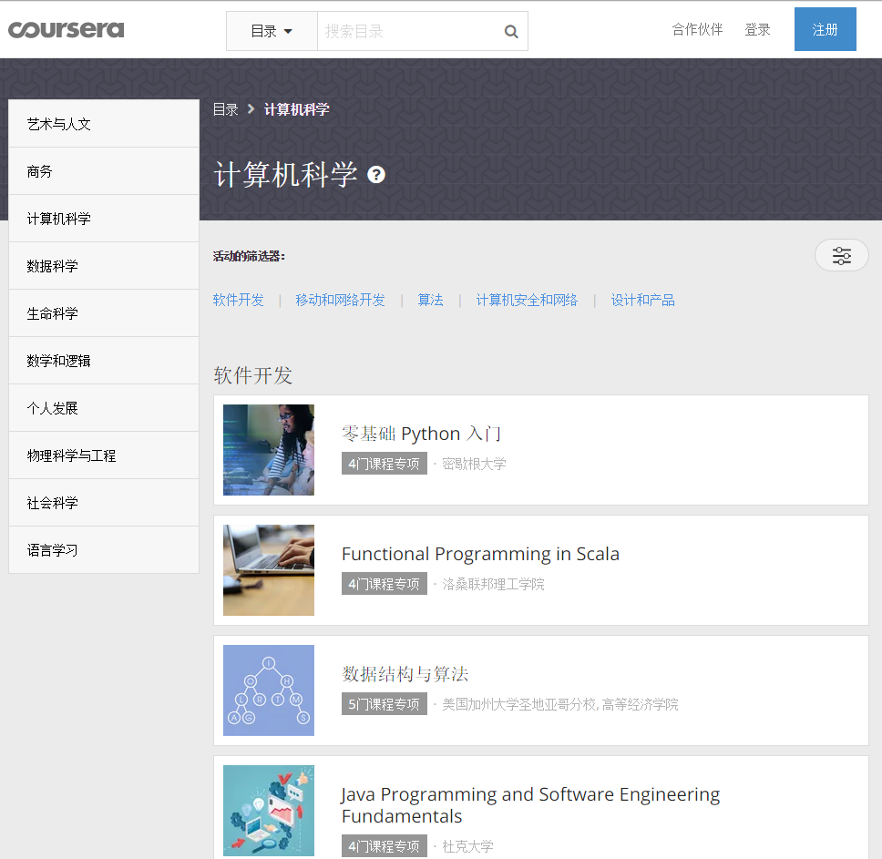Click the 软件开发 section heading
Image resolution: width=882 pixels, height=859 pixels.
coord(253,375)
